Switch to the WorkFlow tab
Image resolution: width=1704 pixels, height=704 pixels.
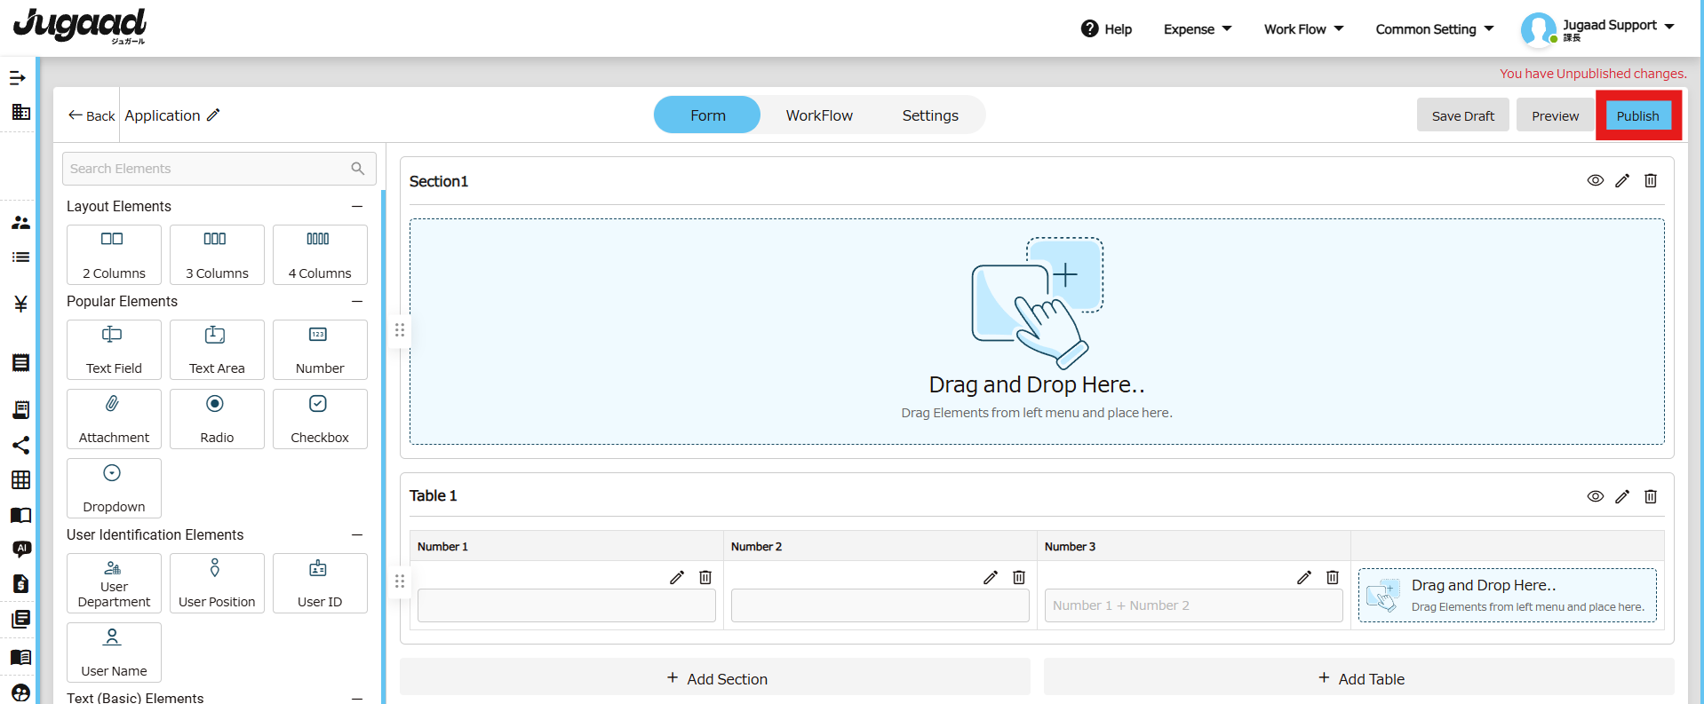coord(818,115)
